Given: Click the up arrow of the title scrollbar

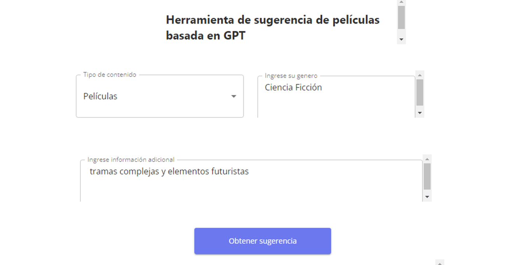Looking at the screenshot, I should click(402, 2).
